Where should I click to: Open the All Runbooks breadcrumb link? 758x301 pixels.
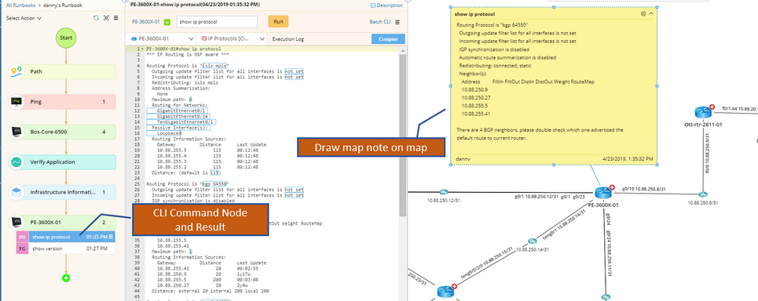point(20,5)
